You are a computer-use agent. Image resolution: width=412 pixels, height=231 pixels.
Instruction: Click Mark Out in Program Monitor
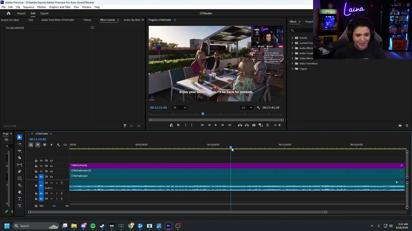(x=192, y=125)
